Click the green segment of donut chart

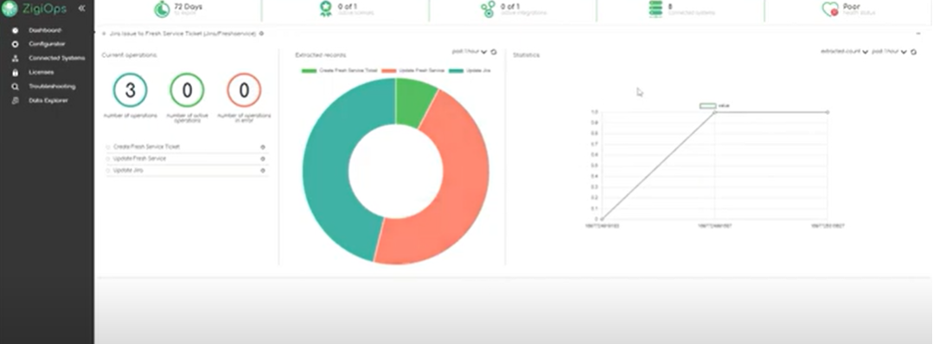pyautogui.click(x=415, y=102)
